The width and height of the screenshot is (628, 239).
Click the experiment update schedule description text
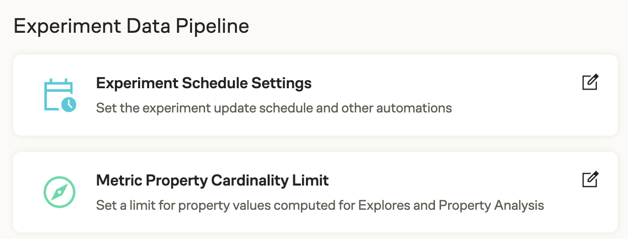tap(274, 107)
